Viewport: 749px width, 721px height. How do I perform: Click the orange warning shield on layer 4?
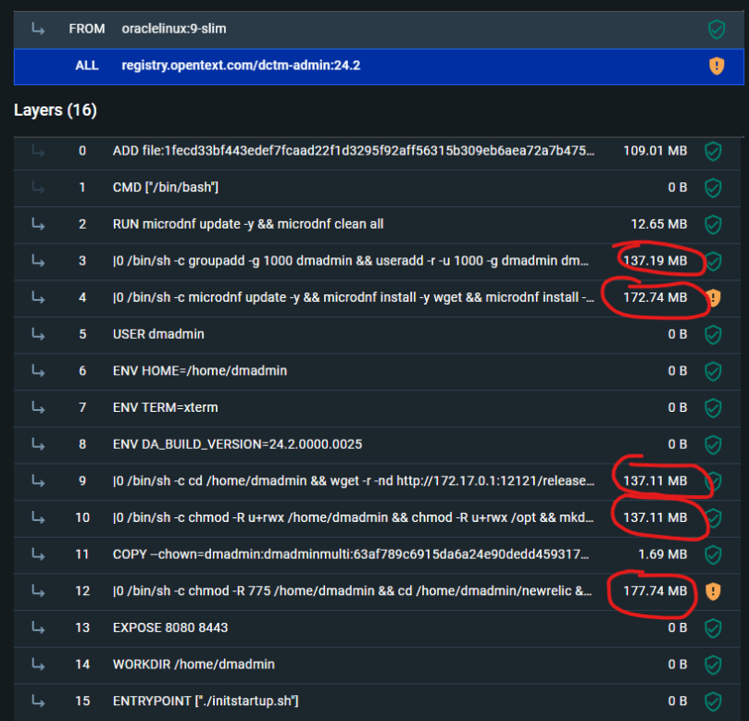713,298
